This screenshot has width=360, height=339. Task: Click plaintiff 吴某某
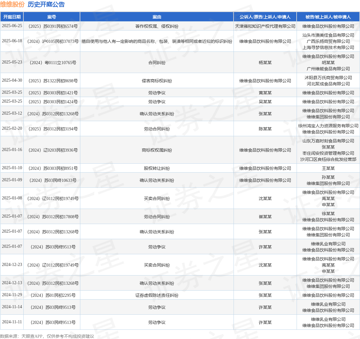pos(265,102)
